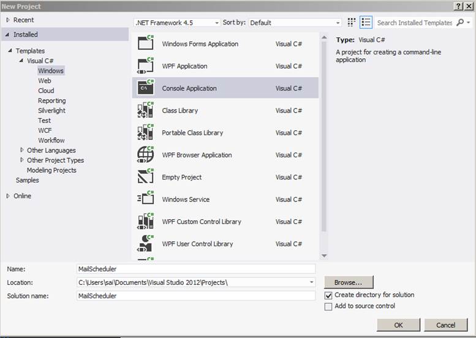Expand the Online section

click(8, 196)
